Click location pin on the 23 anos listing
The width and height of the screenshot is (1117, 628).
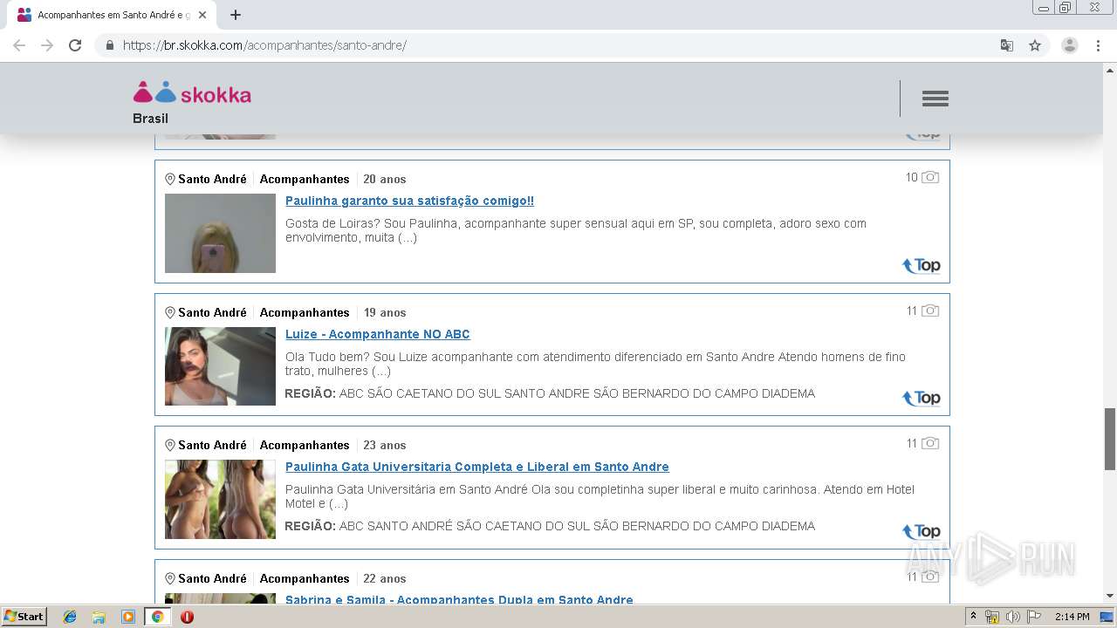click(x=170, y=445)
